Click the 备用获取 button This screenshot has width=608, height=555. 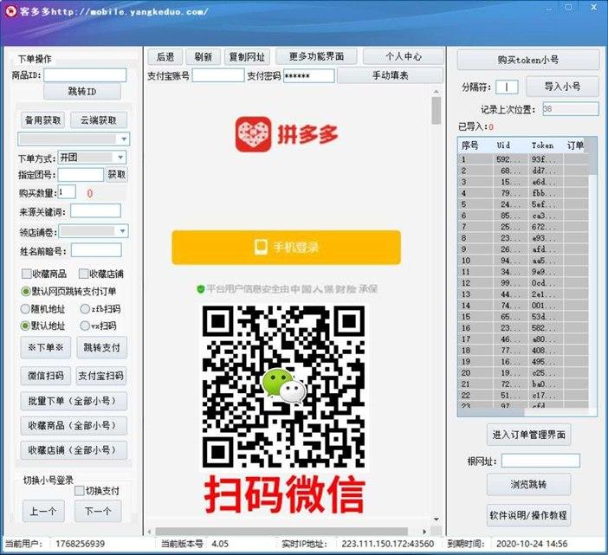(x=42, y=120)
